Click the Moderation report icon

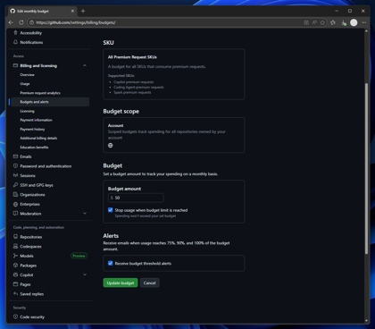click(x=15, y=214)
